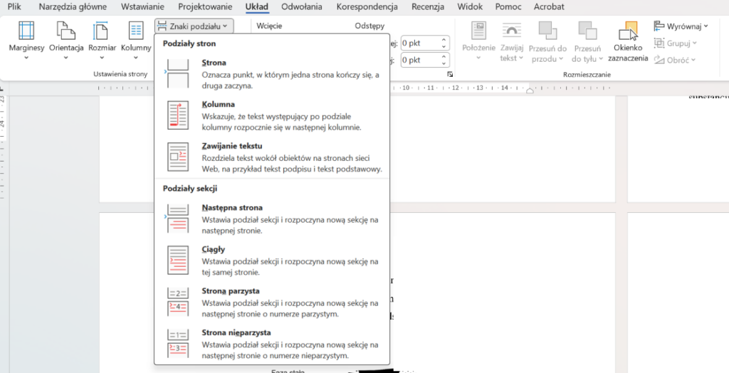Screen dimensions: 729x373
Task: Choose the Zawijanie tekstu break option
Action: click(x=272, y=157)
